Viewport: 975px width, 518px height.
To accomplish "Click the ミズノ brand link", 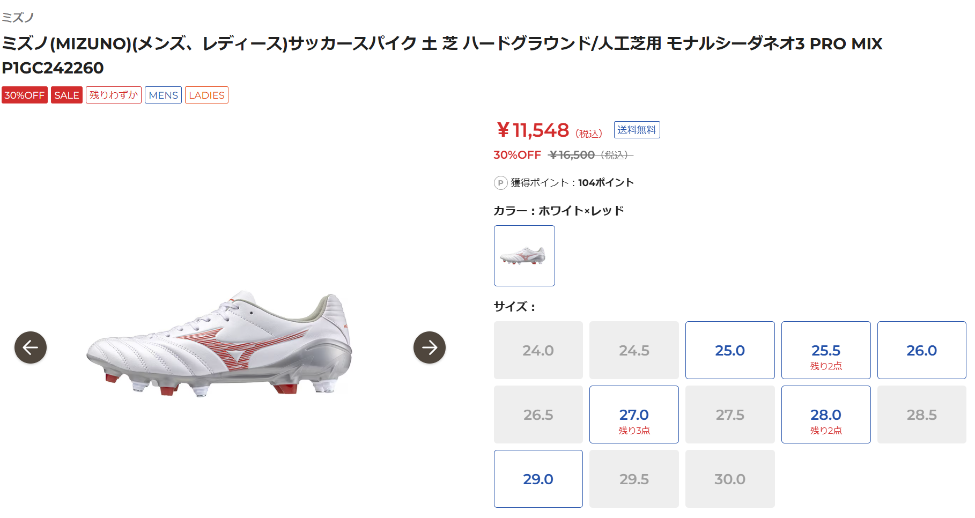I will coord(18,18).
